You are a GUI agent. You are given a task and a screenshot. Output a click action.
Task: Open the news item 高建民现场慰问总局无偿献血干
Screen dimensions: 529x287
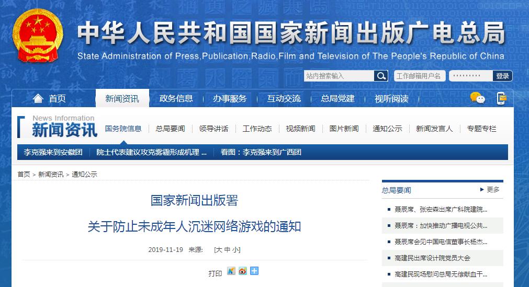point(441,274)
